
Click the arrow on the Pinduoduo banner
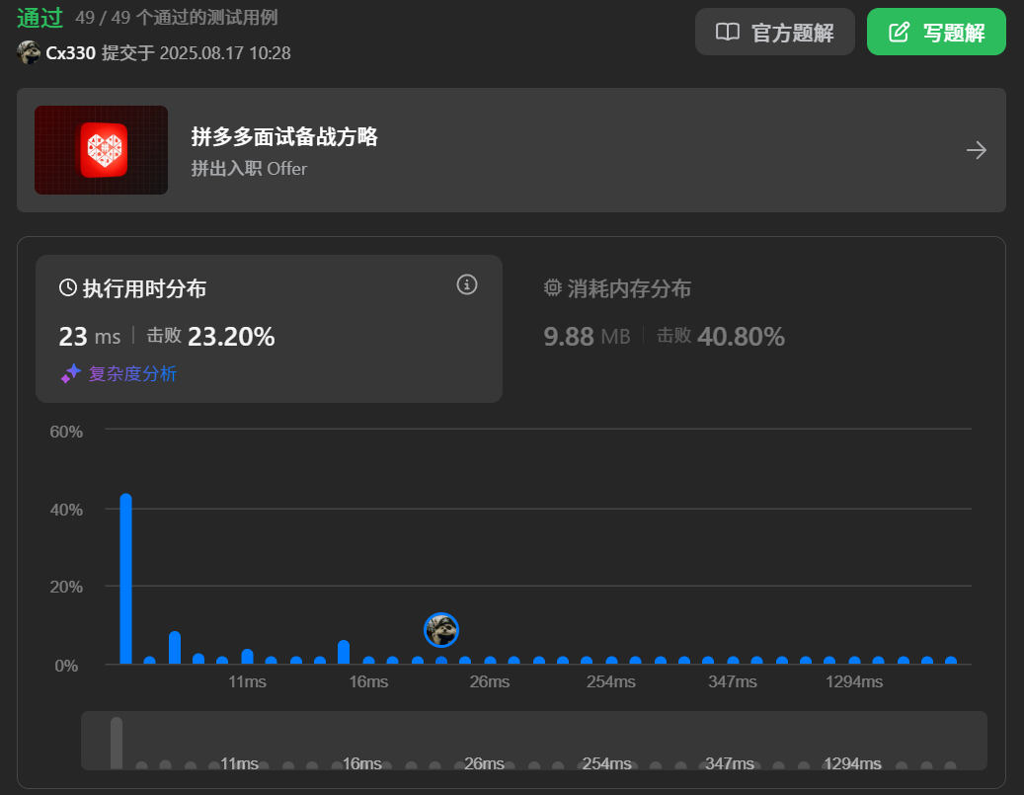coord(977,150)
